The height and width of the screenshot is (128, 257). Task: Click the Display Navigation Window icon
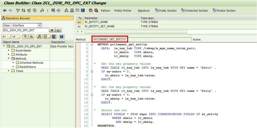72,10
